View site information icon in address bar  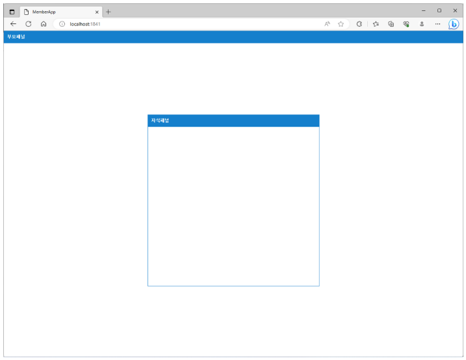click(x=62, y=24)
